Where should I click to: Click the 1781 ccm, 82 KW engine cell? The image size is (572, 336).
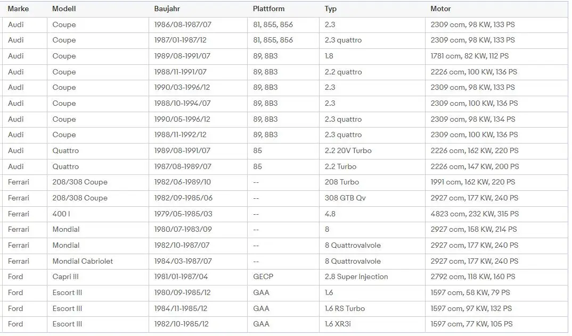coord(469,56)
